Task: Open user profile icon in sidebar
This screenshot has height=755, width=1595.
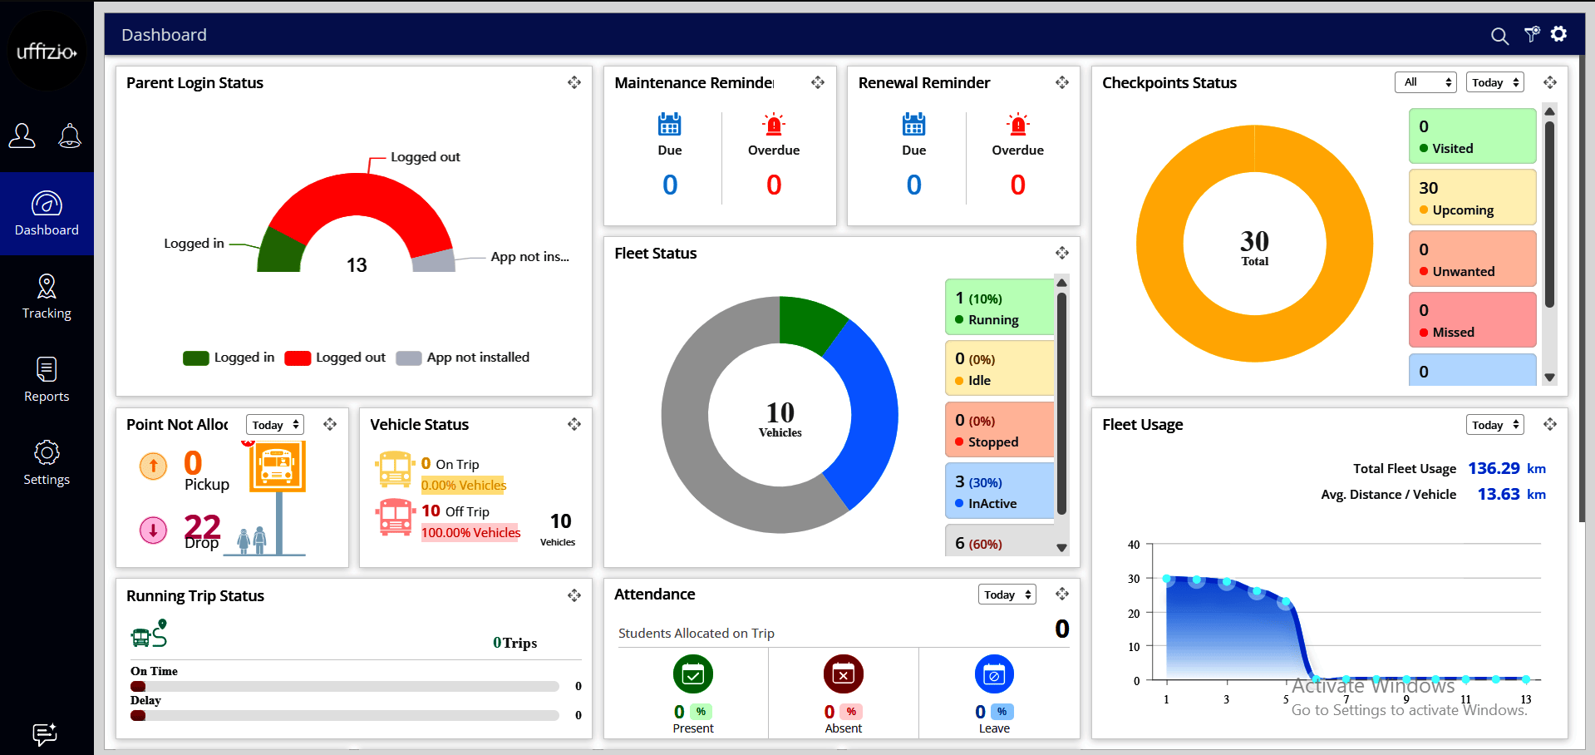Action: pyautogui.click(x=22, y=136)
